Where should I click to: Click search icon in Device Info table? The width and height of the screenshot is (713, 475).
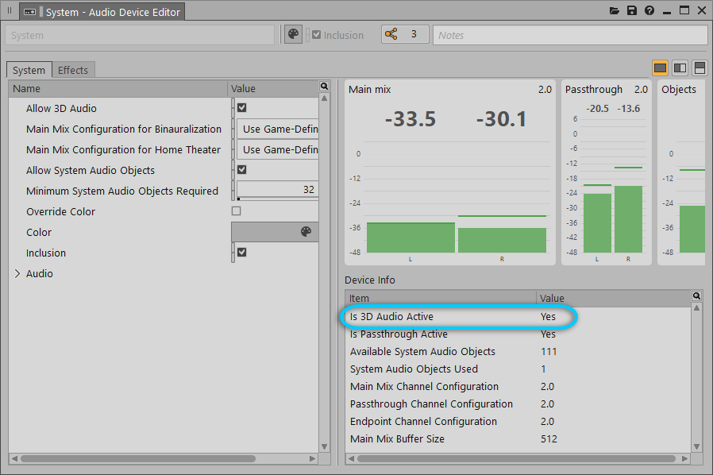point(696,296)
